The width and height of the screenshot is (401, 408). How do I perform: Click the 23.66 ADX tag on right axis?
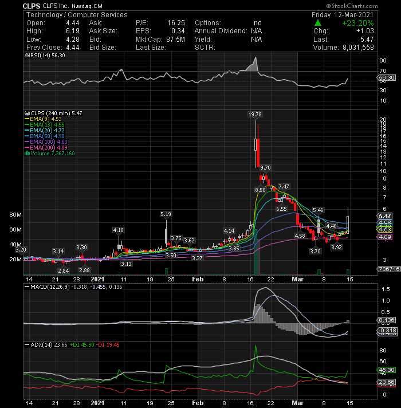(387, 382)
